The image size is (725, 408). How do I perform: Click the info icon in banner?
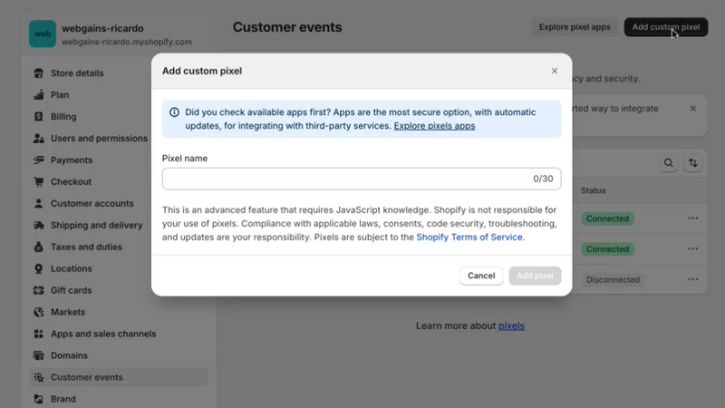coord(174,112)
